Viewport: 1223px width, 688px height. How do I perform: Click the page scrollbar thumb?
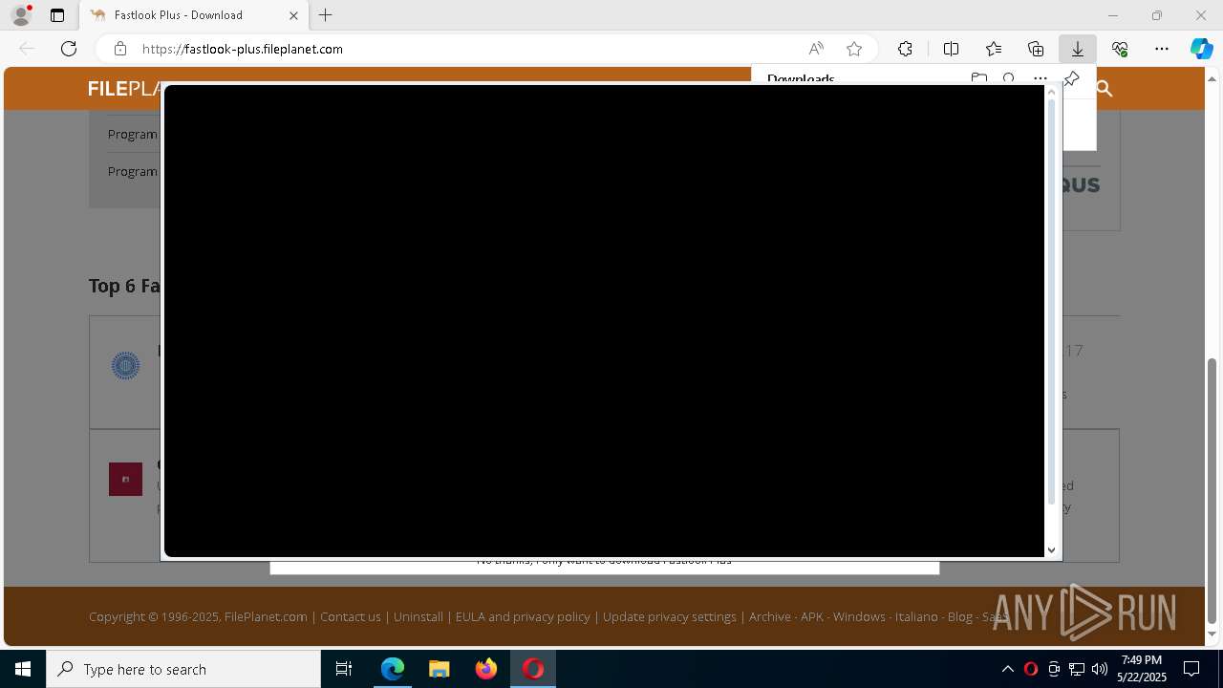tap(1212, 490)
